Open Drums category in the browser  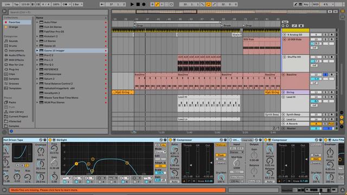(x=12, y=45)
